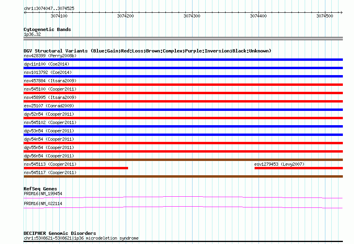
Task: Select the red bar under nsv458995
Action: (183, 101)
